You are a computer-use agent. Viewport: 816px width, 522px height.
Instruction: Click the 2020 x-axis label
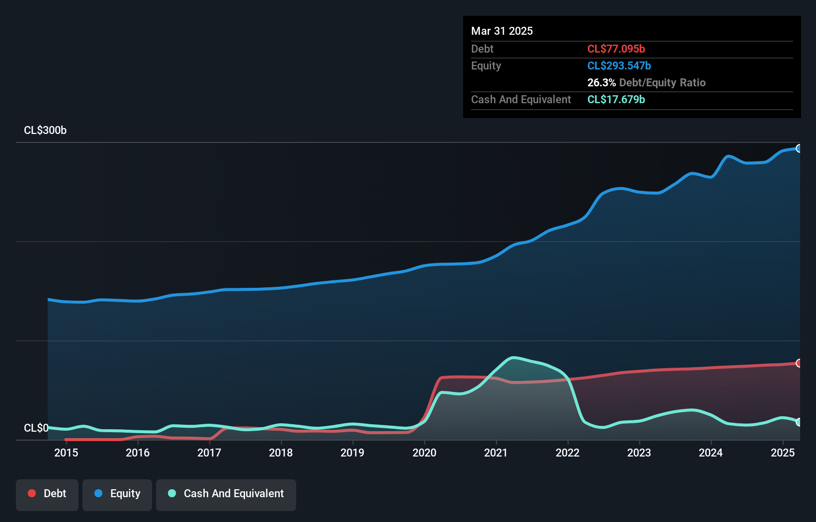[x=424, y=453]
